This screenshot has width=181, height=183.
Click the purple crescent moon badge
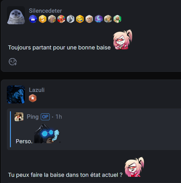click(x=99, y=19)
